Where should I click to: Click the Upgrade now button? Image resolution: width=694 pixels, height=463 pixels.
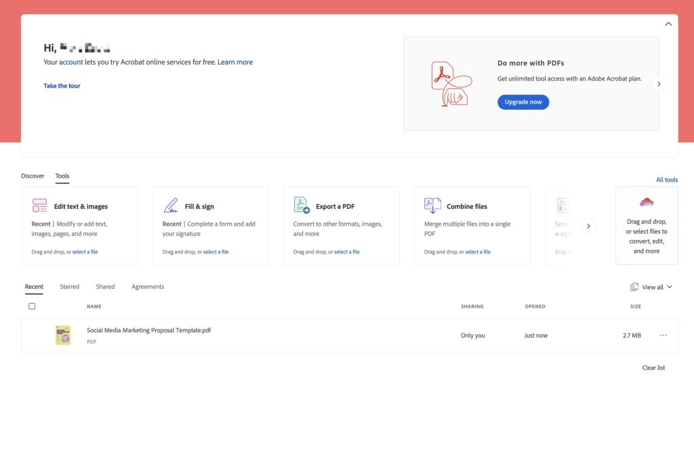pyautogui.click(x=523, y=102)
